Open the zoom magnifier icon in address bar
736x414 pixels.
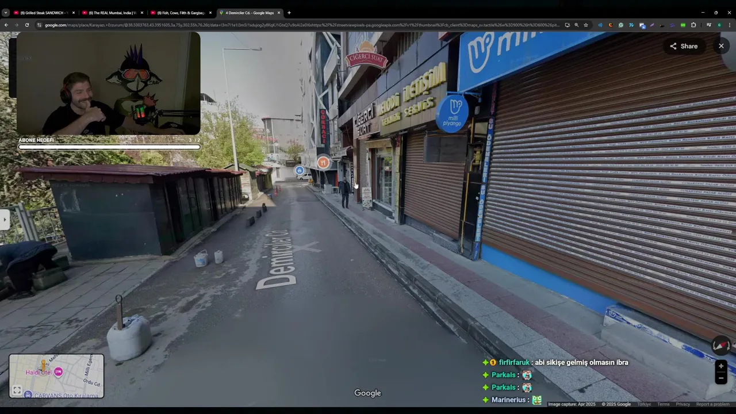pyautogui.click(x=576, y=25)
